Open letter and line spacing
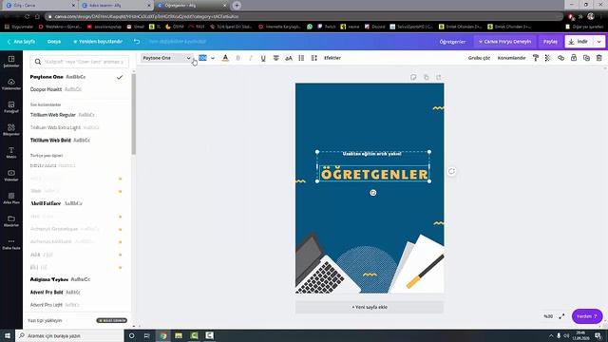 click(x=314, y=58)
